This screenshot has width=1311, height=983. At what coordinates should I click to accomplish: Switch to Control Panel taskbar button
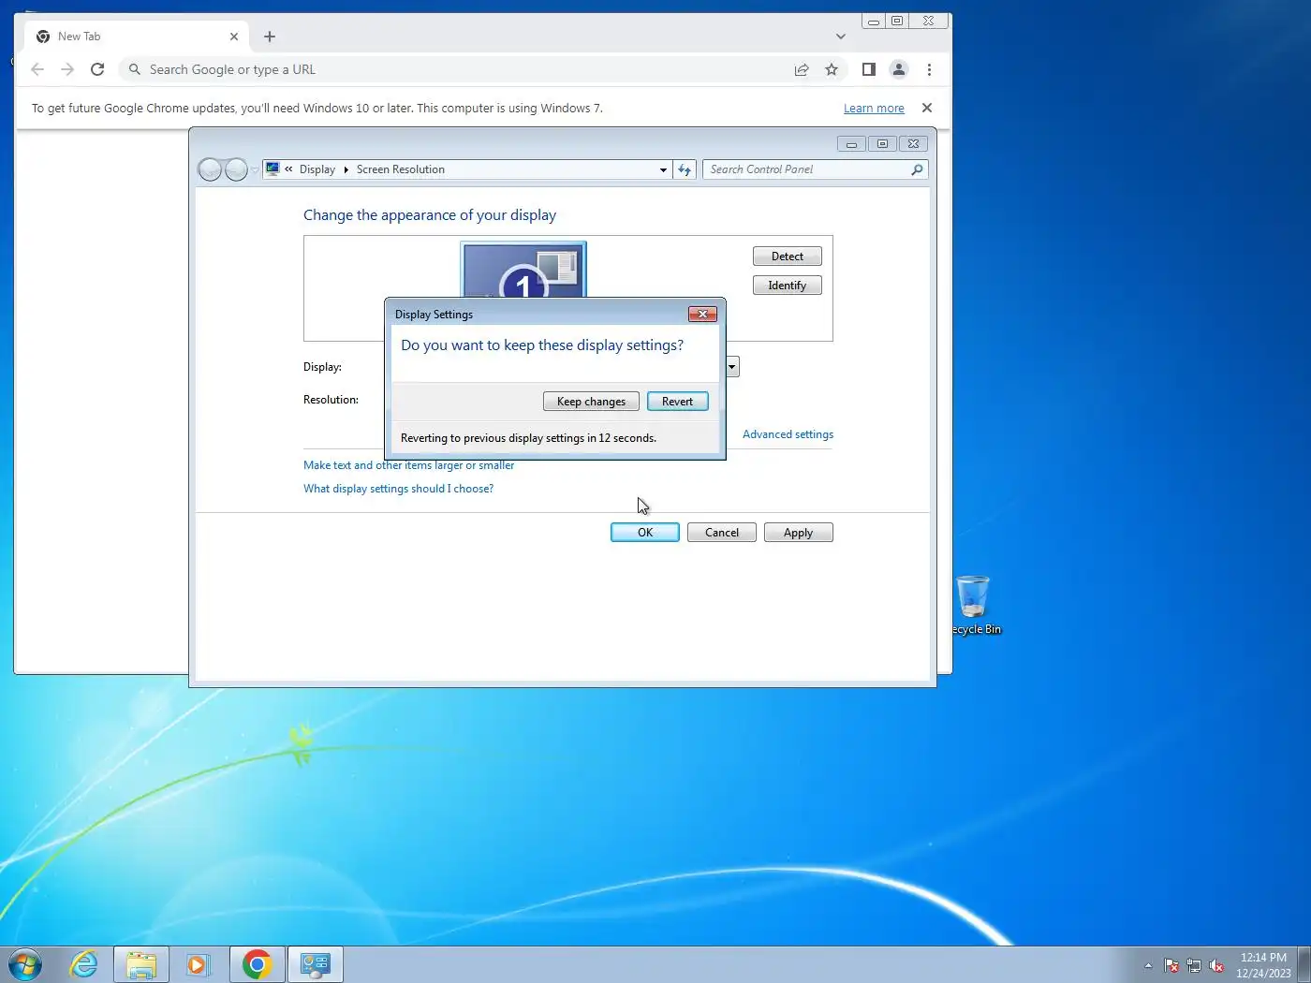click(x=316, y=964)
